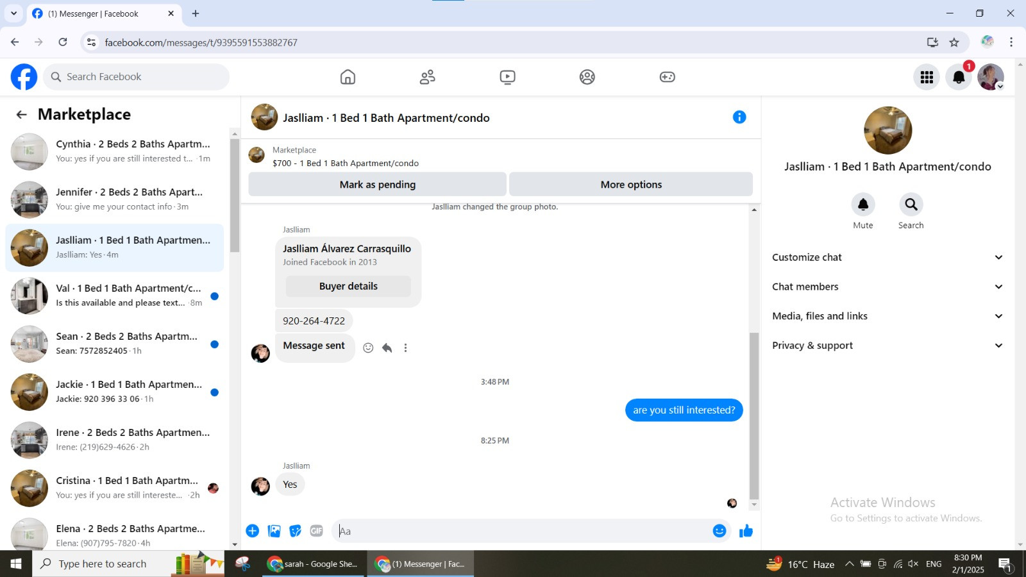The height and width of the screenshot is (577, 1026).
Task: Click the bookmark star in address bar
Action: click(x=954, y=42)
